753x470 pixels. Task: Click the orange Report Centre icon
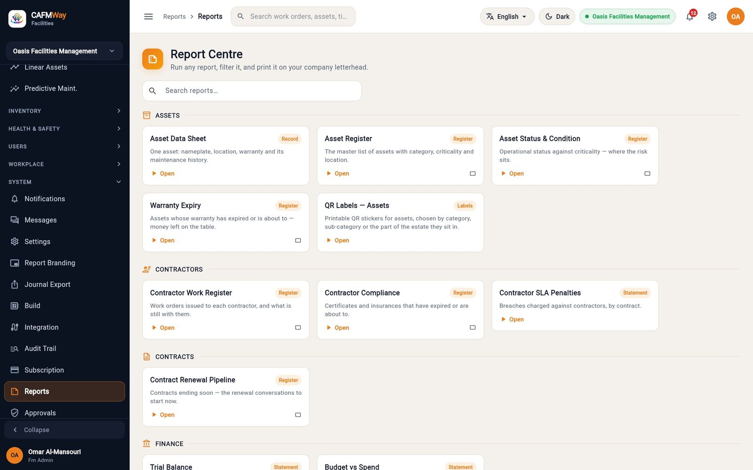click(x=152, y=59)
